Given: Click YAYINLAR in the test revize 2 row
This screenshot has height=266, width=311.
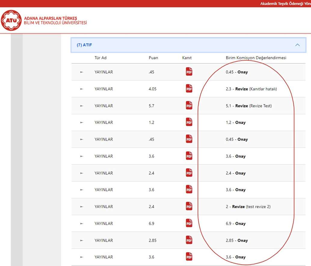Looking at the screenshot, I should click(103, 207).
